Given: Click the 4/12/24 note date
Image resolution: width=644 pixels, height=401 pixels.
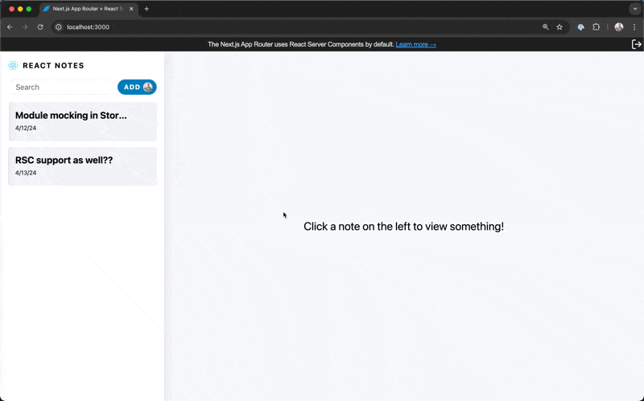Looking at the screenshot, I should (x=26, y=128).
